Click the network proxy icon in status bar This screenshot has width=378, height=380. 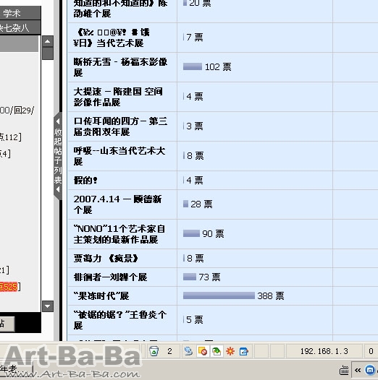click(188, 351)
